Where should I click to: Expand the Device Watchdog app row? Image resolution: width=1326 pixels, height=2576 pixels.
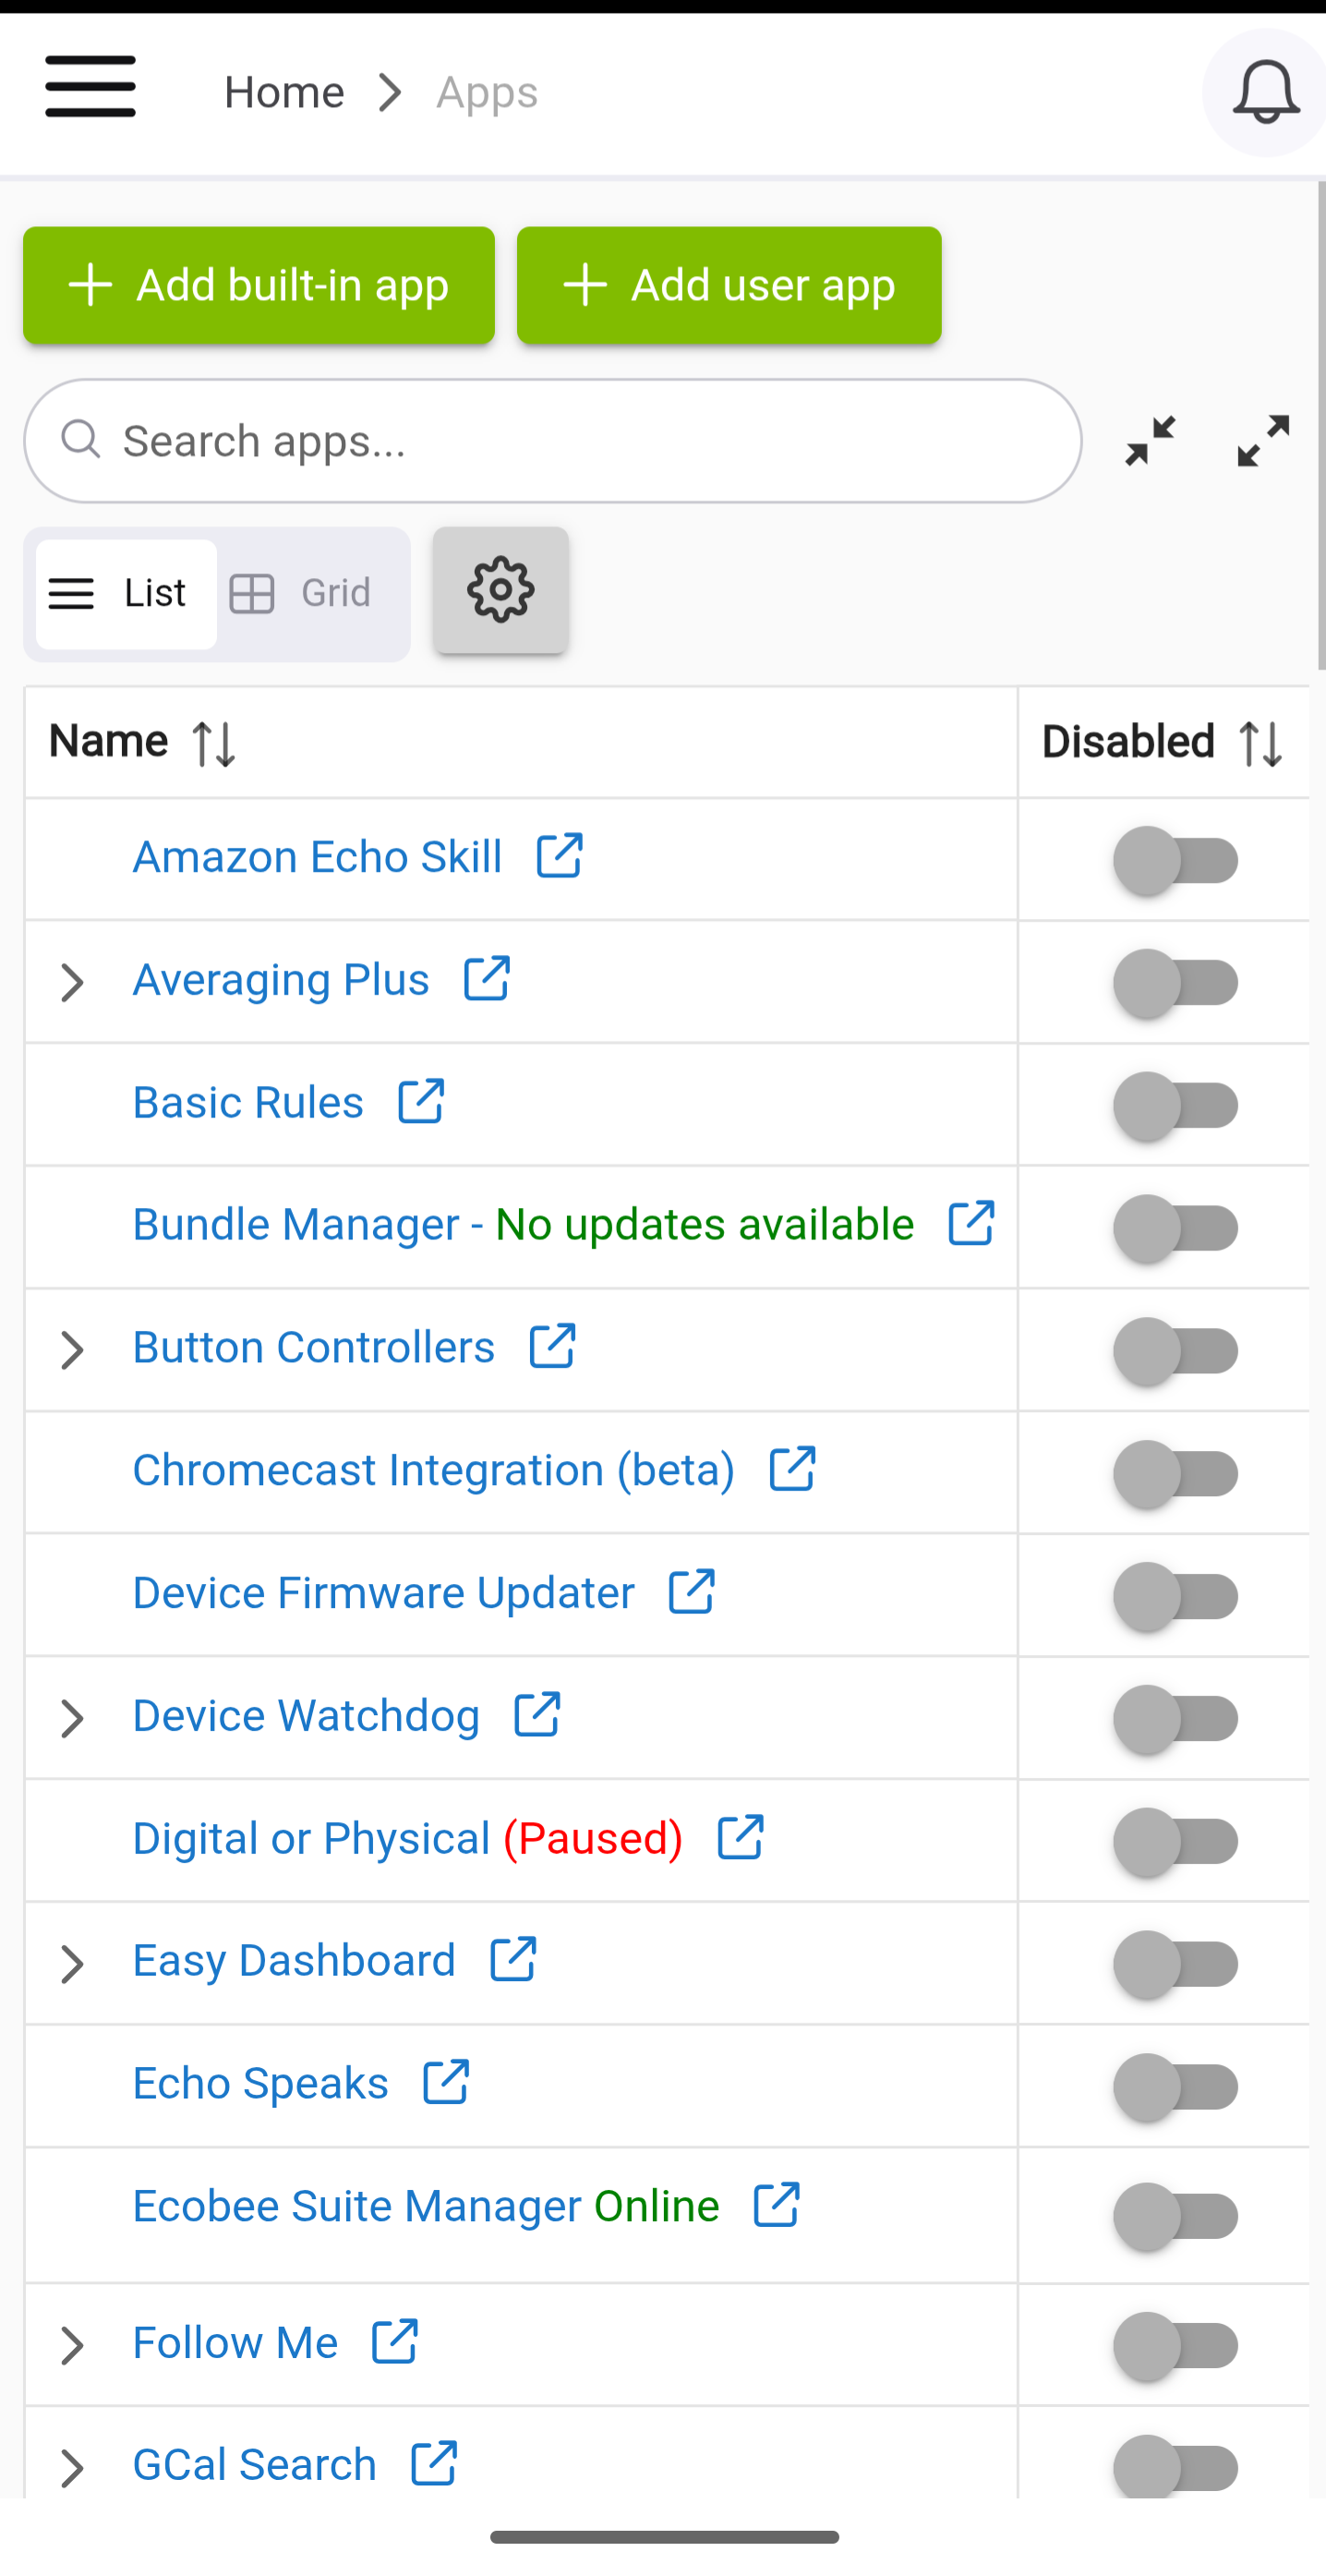tap(72, 1718)
